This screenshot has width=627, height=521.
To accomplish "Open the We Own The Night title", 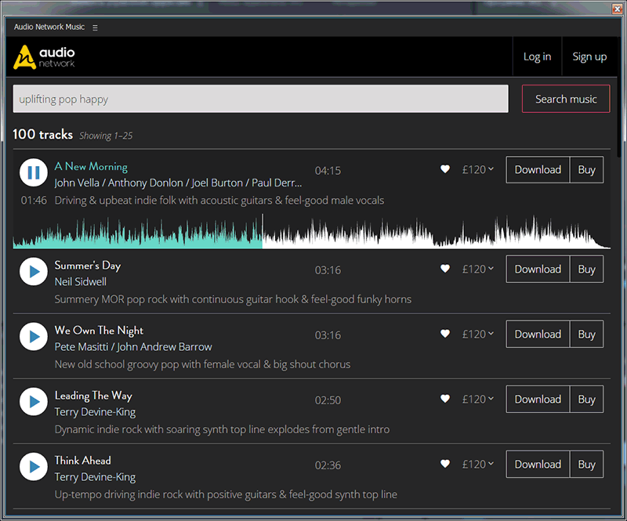I will [99, 331].
